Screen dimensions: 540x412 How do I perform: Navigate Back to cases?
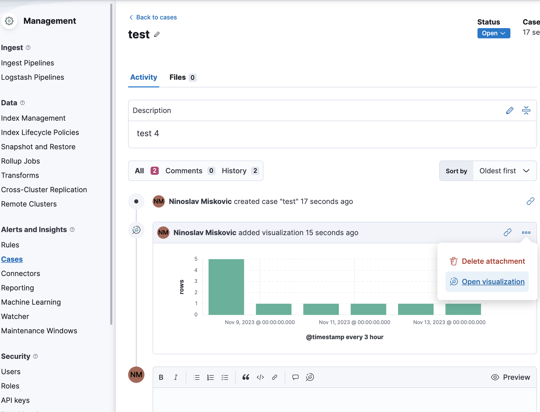point(153,17)
